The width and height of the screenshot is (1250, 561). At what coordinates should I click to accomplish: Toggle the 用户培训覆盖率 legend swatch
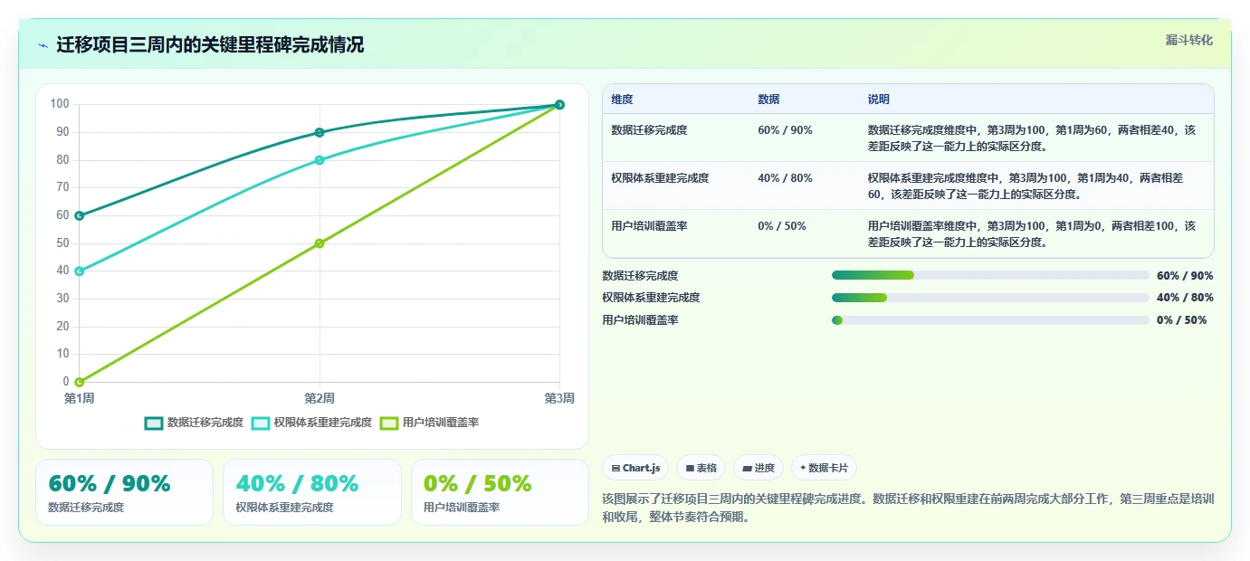(x=389, y=423)
